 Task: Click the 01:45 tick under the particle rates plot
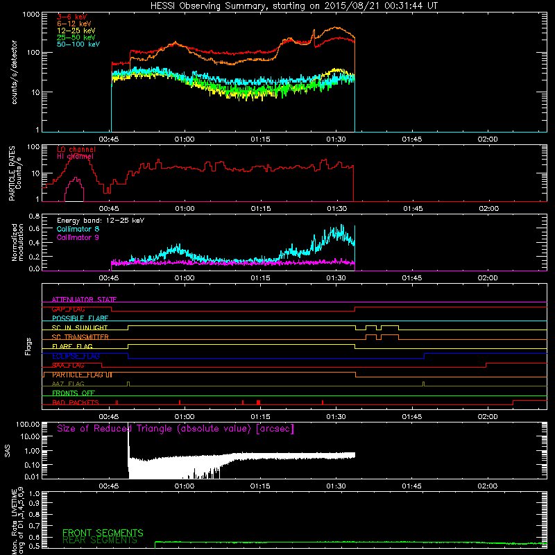413,209
